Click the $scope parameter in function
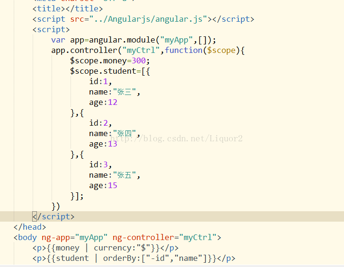The height and width of the screenshot is (267, 344). (x=221, y=51)
